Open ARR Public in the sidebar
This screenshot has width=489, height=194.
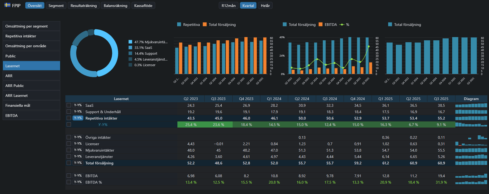[x=31, y=86]
